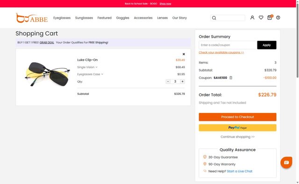Click the PayPal Pagar button
The height and width of the screenshot is (184, 299).
237,128
